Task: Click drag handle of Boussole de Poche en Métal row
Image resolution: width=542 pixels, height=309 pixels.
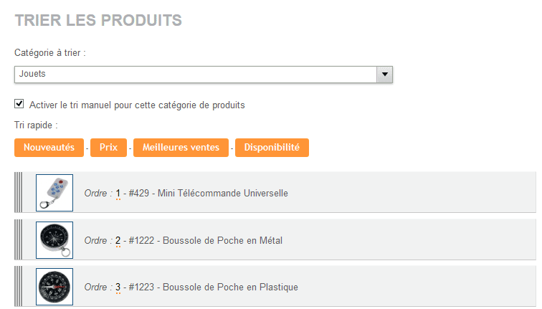Action: pyautogui.click(x=19, y=239)
